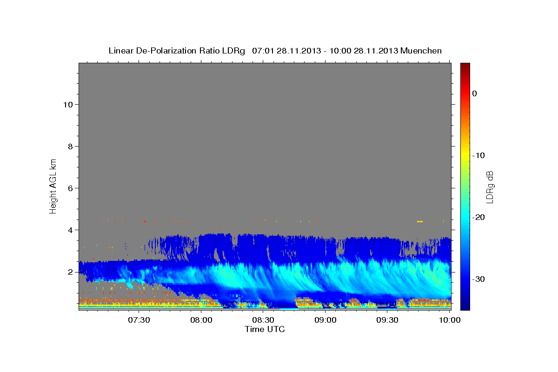
Task: Click the height tick label 2
Action: point(70,272)
